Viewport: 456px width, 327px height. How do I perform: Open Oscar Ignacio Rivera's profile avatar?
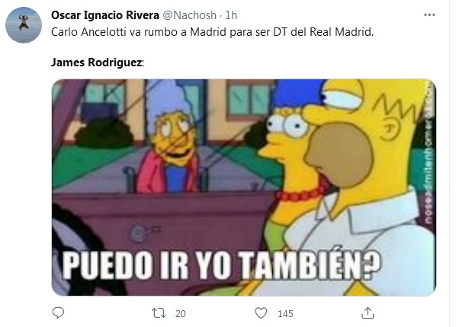24,25
